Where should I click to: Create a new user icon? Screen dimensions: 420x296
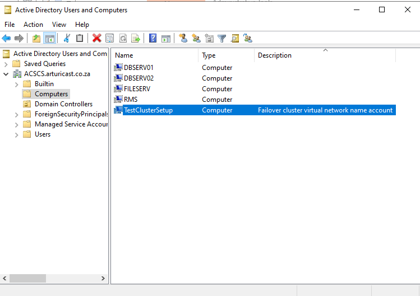(183, 38)
